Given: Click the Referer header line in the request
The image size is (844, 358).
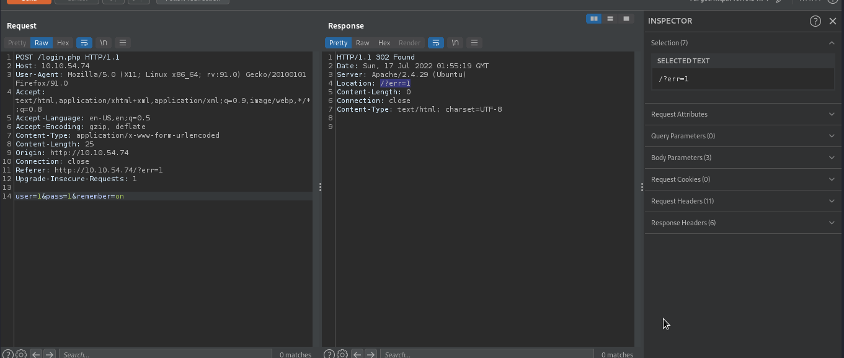Looking at the screenshot, I should click(x=89, y=170).
